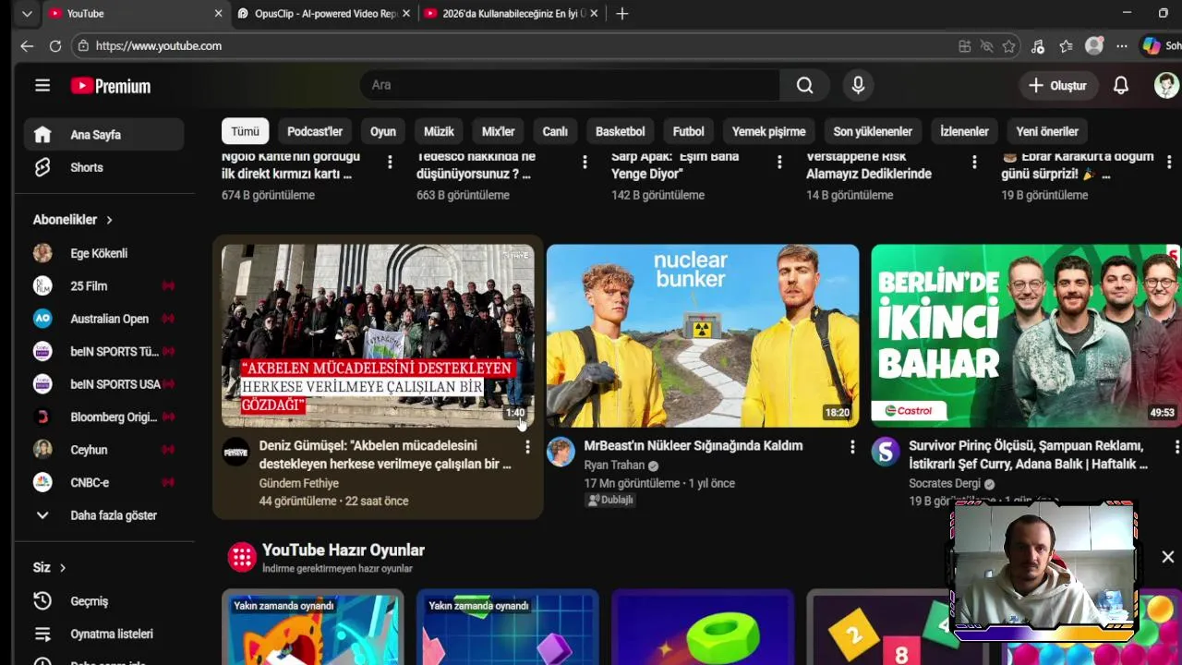Open the YouTube account avatar menu
1182x665 pixels.
coord(1166,85)
